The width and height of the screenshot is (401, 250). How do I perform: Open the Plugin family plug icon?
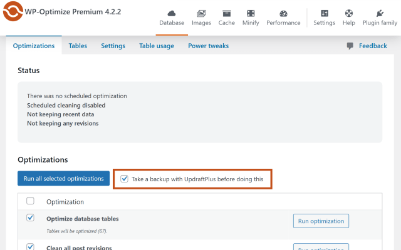tap(380, 13)
